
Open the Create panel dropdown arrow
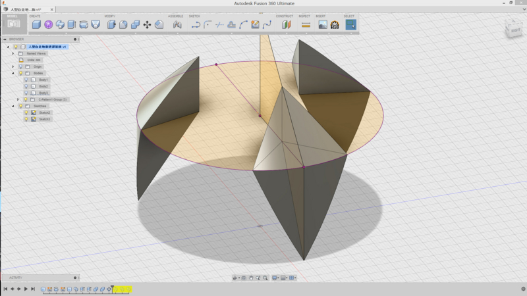pyautogui.click(x=66, y=34)
